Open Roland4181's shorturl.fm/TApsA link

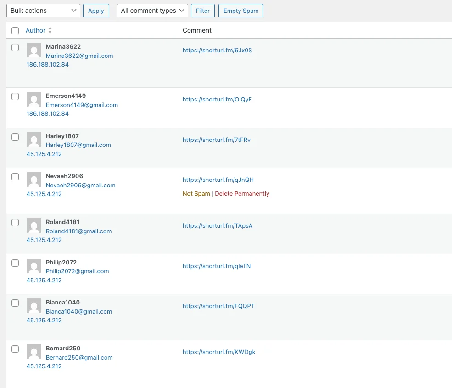[218, 226]
